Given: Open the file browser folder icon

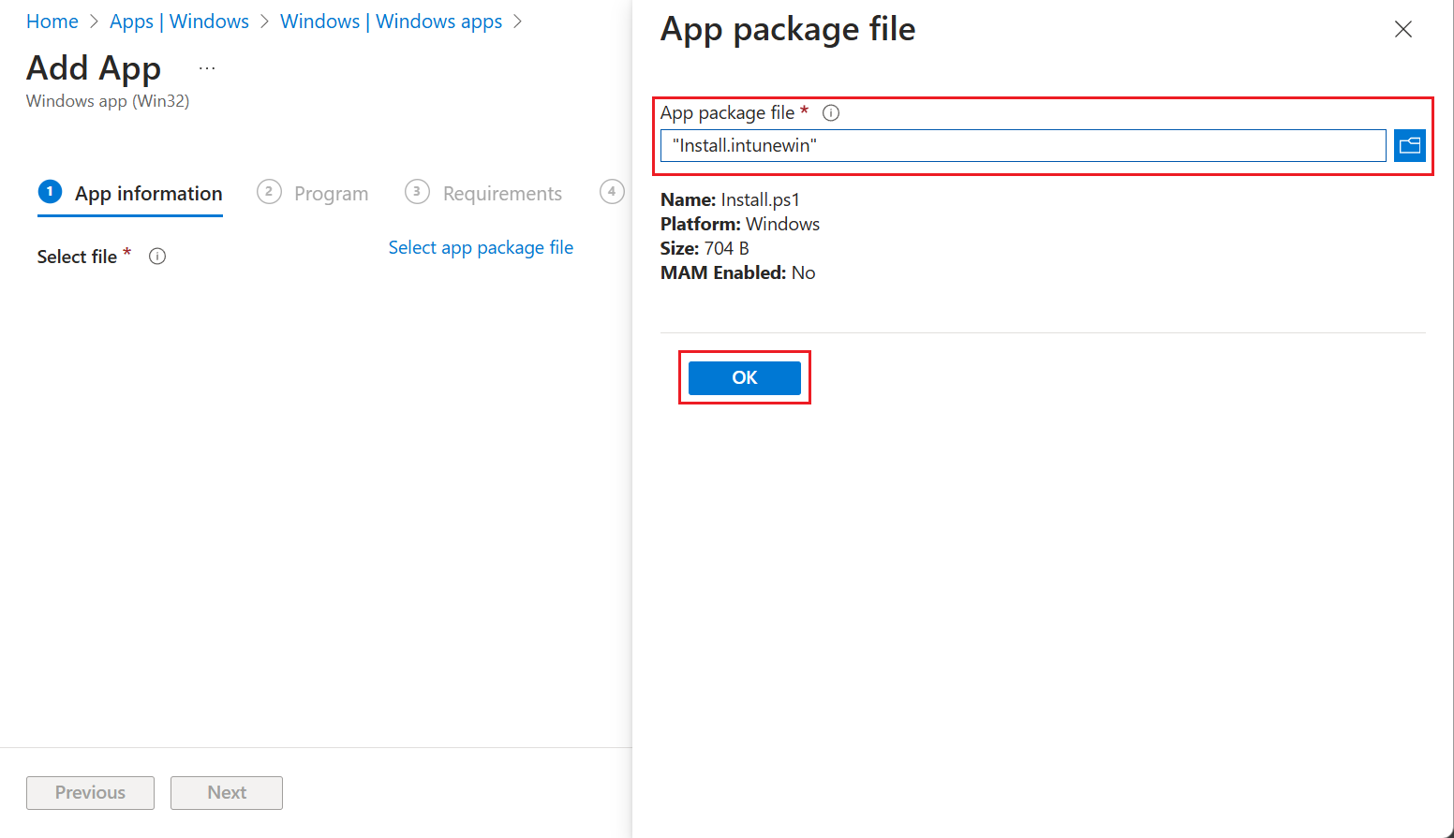Looking at the screenshot, I should point(1409,145).
